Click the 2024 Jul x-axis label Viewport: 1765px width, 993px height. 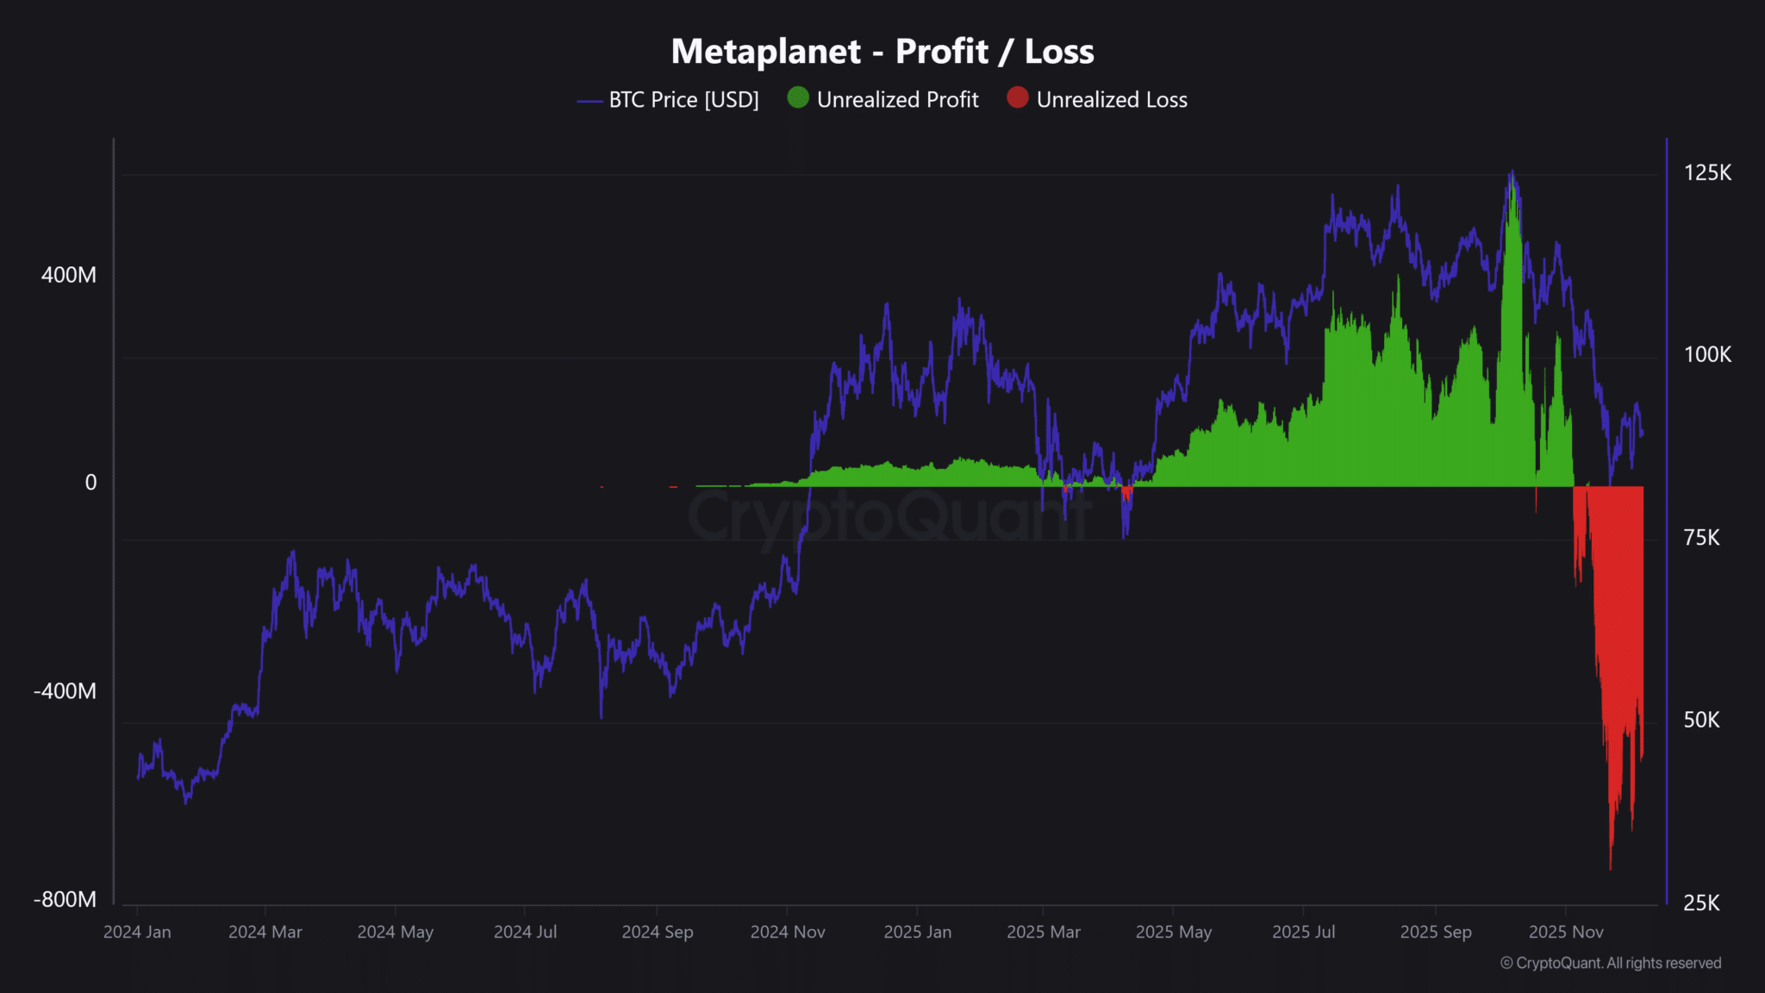[x=525, y=932]
